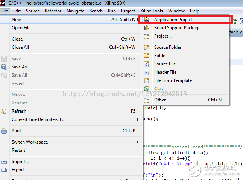Click the Print icon in File menu
Viewport: 243px width, 180px height.
click(x=4, y=131)
